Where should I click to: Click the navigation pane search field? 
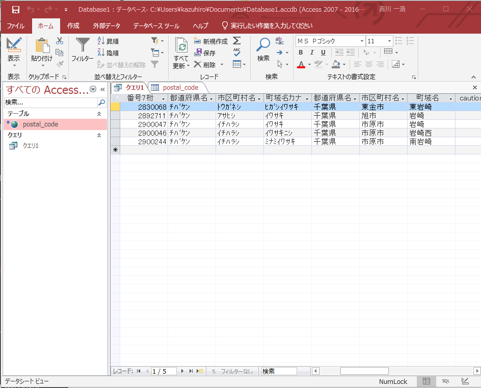coord(50,102)
